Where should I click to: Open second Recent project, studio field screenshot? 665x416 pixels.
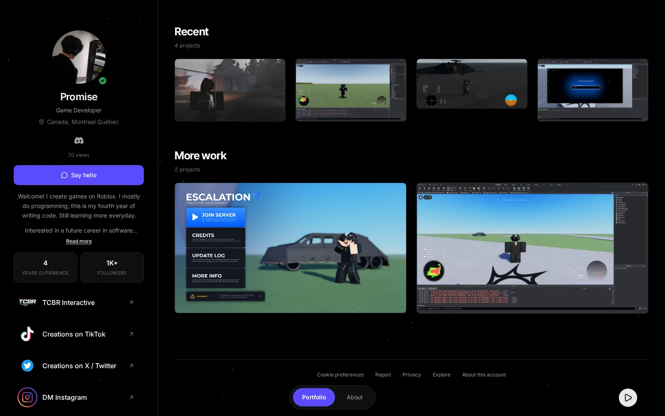(351, 90)
